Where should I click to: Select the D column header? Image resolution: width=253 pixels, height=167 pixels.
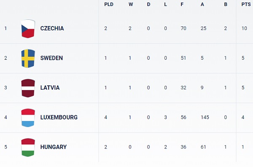coord(148,4)
